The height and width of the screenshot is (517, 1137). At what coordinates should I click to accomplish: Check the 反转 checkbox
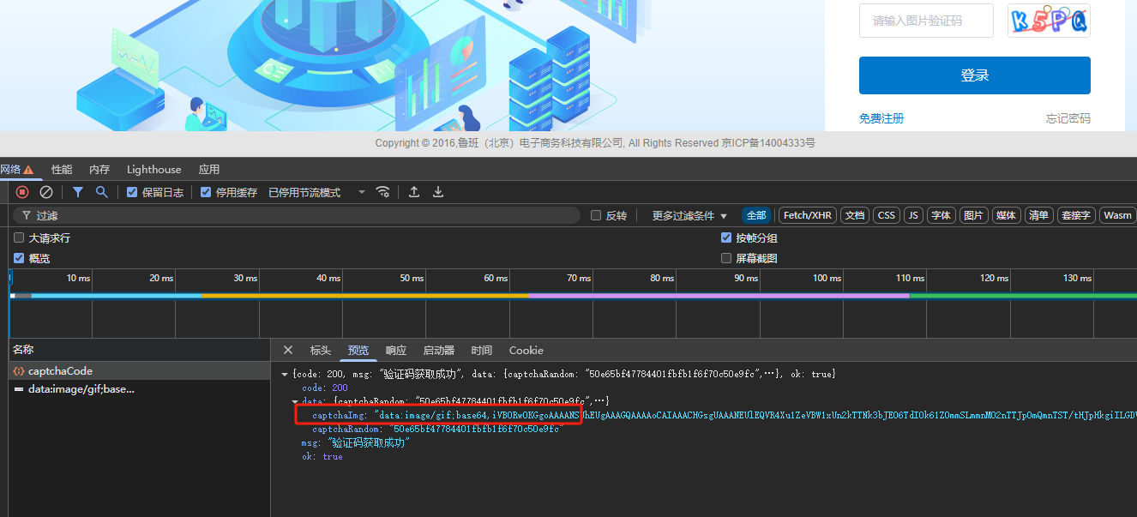click(x=596, y=215)
